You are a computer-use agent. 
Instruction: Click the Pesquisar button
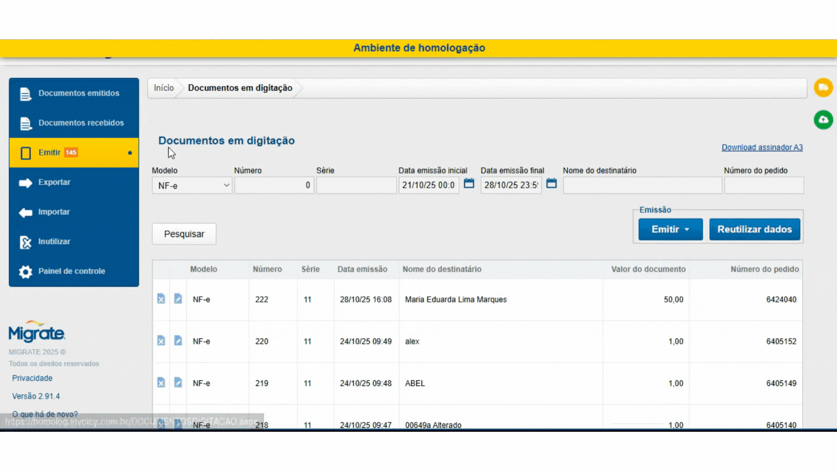click(184, 234)
